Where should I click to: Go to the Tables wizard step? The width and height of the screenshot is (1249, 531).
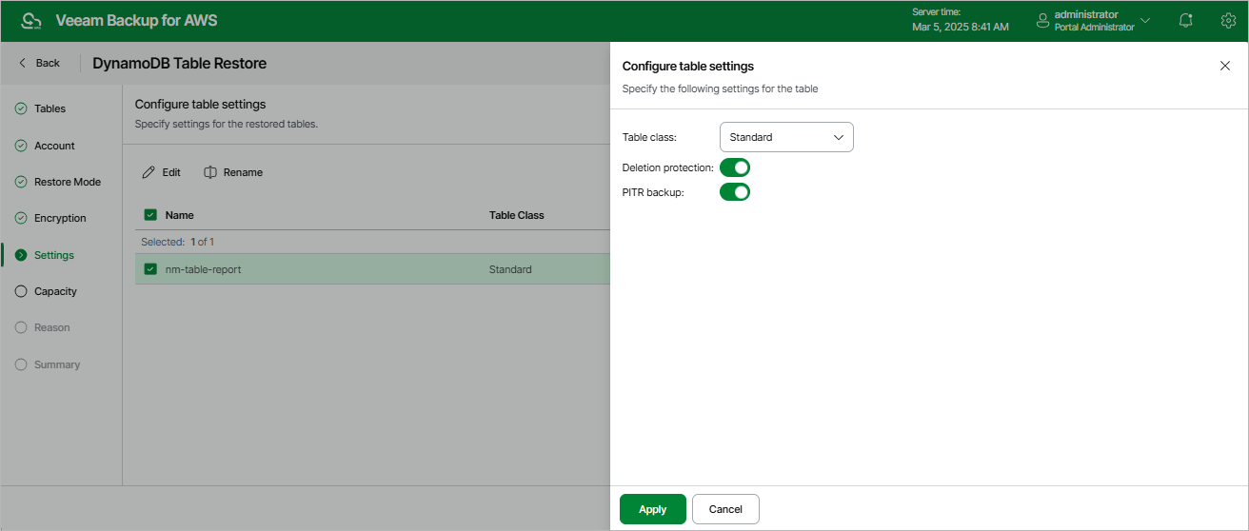pyautogui.click(x=50, y=108)
